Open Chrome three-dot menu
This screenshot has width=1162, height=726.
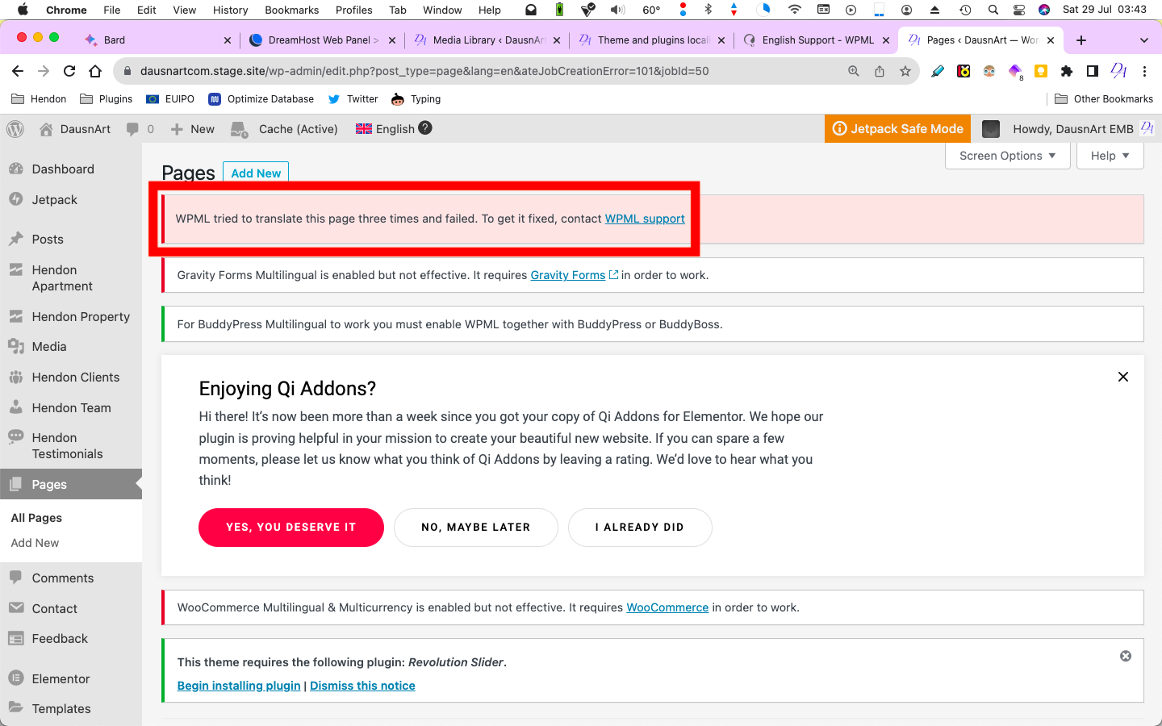(1144, 71)
